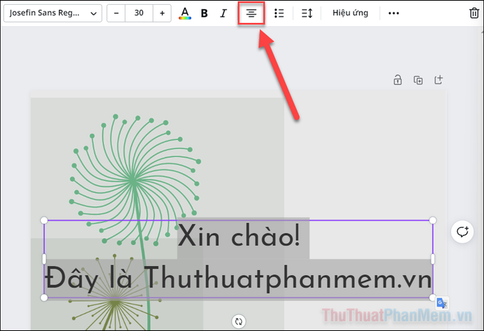Click the right side resize handle of text box
This screenshot has width=484, height=331.
(x=433, y=259)
